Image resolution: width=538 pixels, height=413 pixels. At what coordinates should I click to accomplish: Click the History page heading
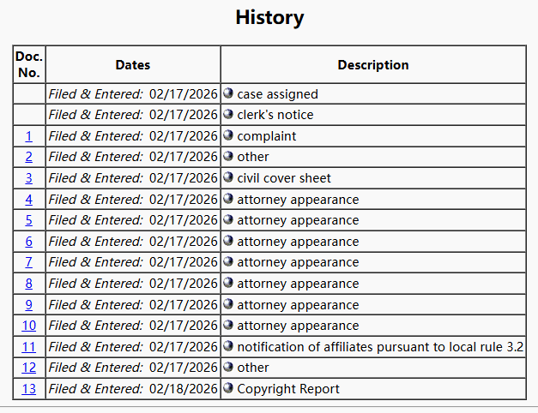(269, 17)
